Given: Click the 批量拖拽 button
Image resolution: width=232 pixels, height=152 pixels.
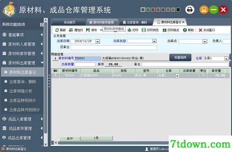Looking at the screenshot, I should 180,57.
